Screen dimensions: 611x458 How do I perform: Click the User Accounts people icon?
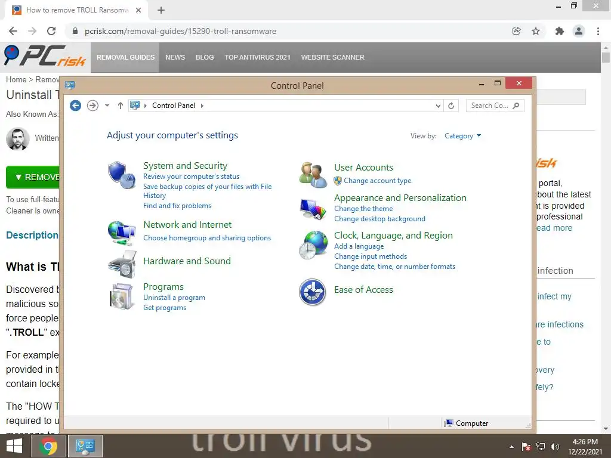click(x=313, y=175)
